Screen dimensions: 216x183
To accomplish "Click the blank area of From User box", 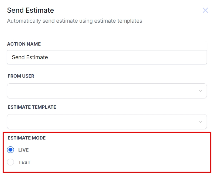I will (91, 91).
